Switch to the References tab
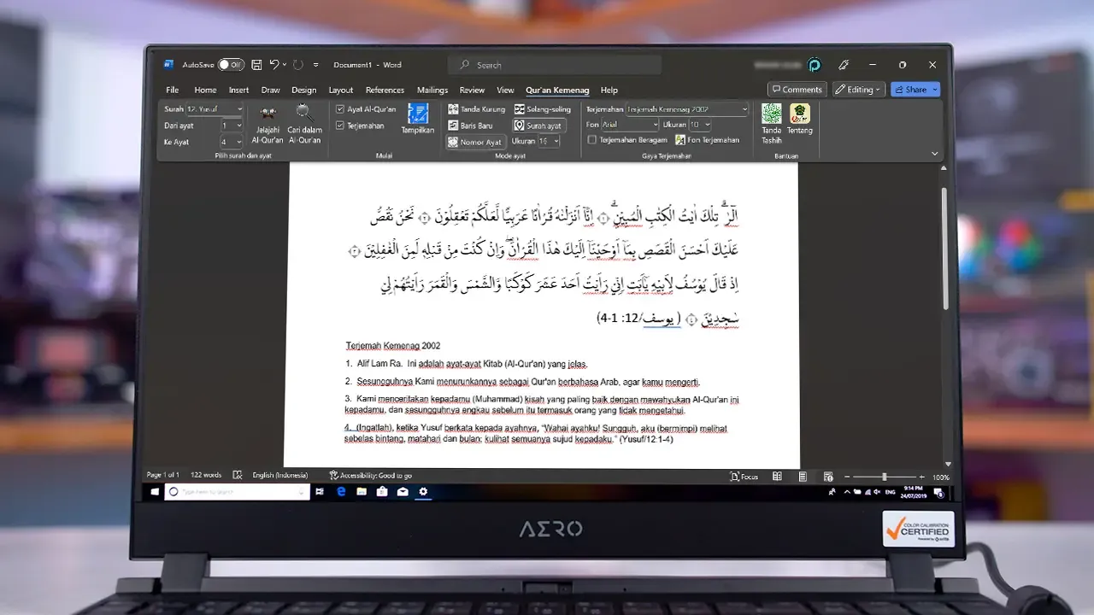Image resolution: width=1094 pixels, height=615 pixels. [385, 90]
